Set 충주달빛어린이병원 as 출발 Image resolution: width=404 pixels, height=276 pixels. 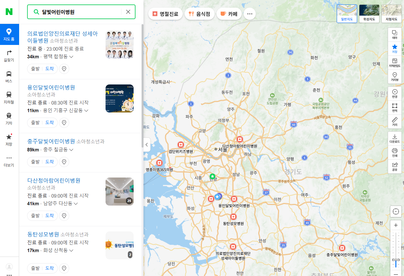[35, 162]
